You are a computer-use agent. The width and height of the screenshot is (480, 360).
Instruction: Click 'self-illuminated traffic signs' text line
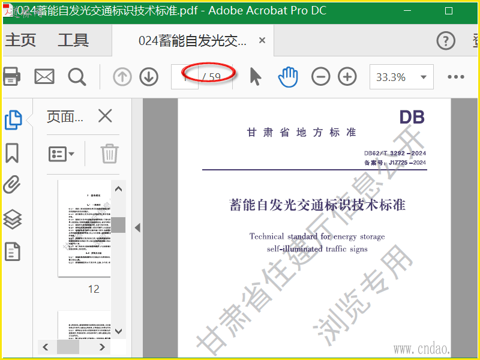tap(317, 249)
